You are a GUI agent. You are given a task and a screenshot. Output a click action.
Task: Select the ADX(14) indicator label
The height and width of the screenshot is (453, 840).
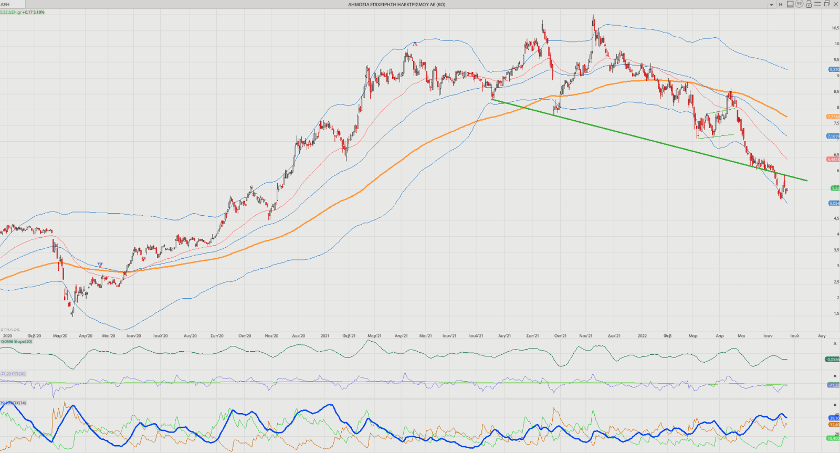tap(13, 403)
